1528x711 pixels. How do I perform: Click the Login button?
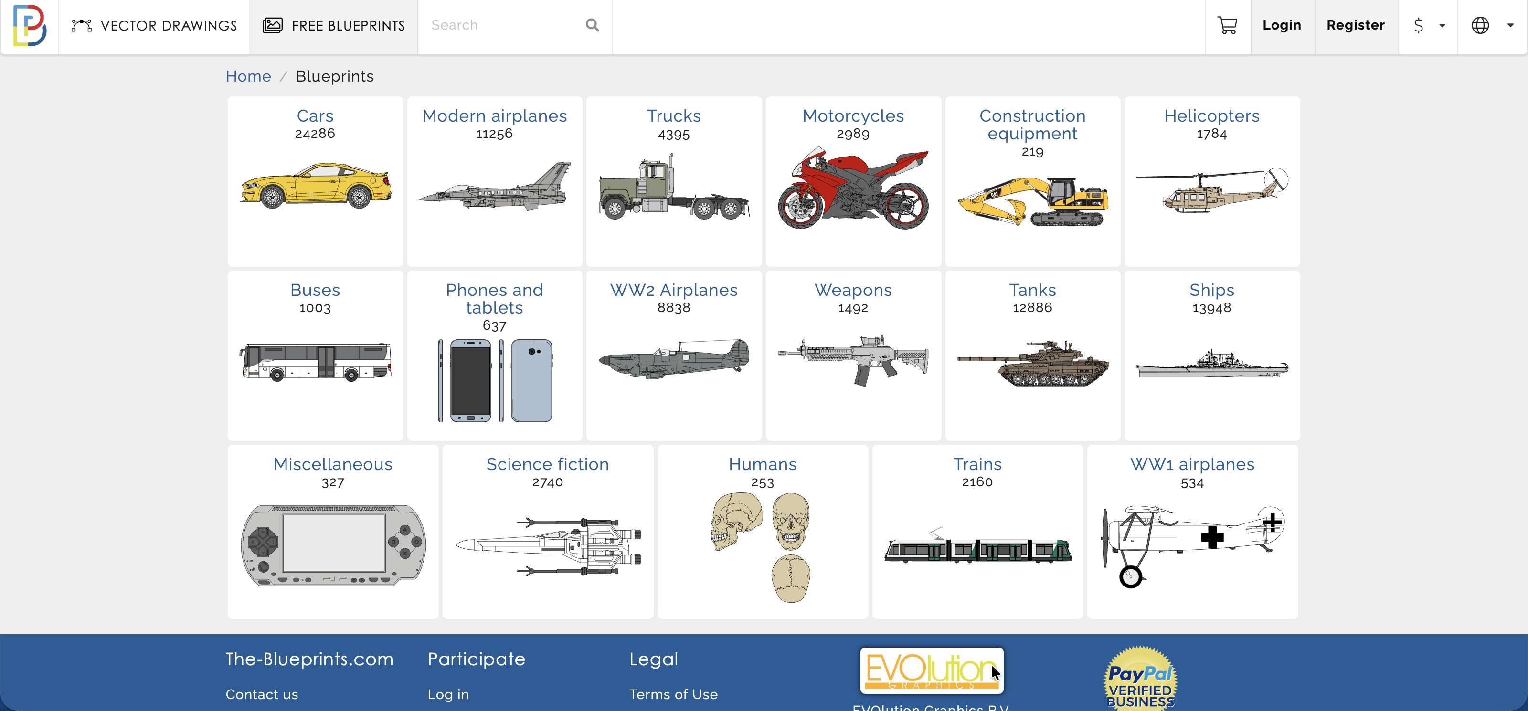pyautogui.click(x=1281, y=25)
